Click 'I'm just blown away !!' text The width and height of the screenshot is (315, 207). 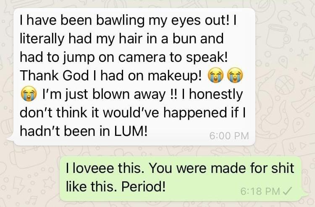(x=110, y=94)
